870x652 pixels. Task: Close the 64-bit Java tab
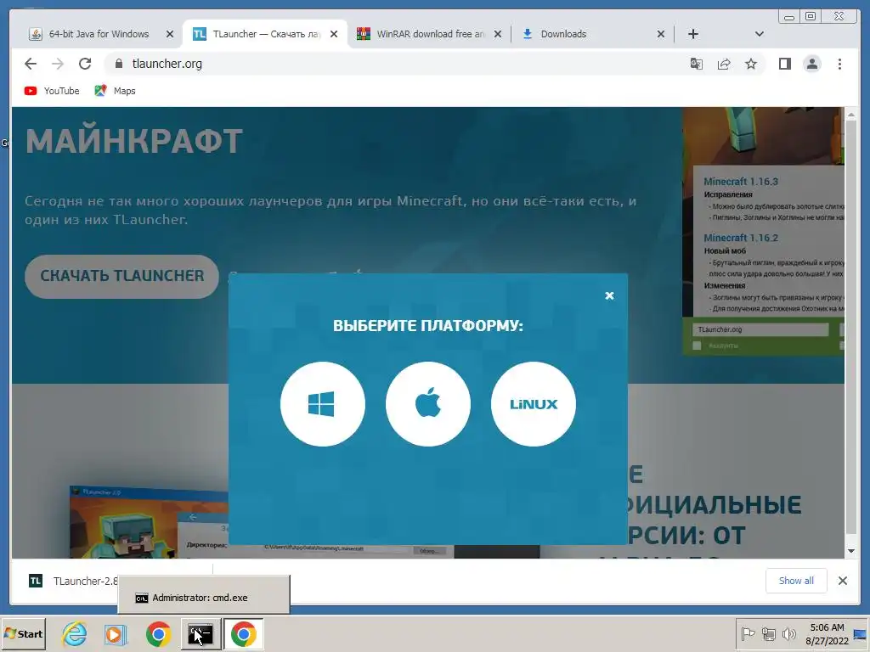click(x=170, y=34)
